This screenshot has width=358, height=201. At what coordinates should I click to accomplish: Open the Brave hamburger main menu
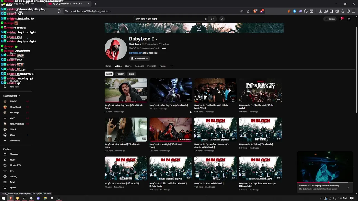click(354, 11)
